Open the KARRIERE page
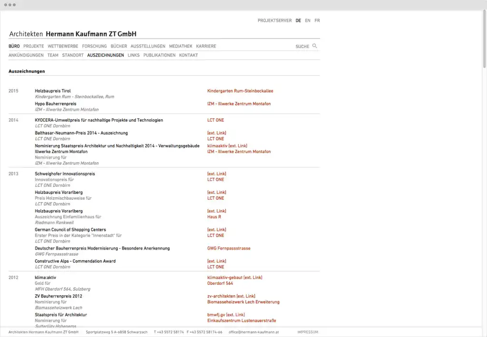487x337 pixels. coord(206,47)
